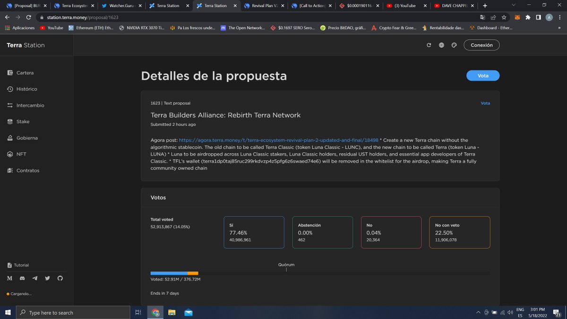Select the No con veto vote card

tap(460, 233)
